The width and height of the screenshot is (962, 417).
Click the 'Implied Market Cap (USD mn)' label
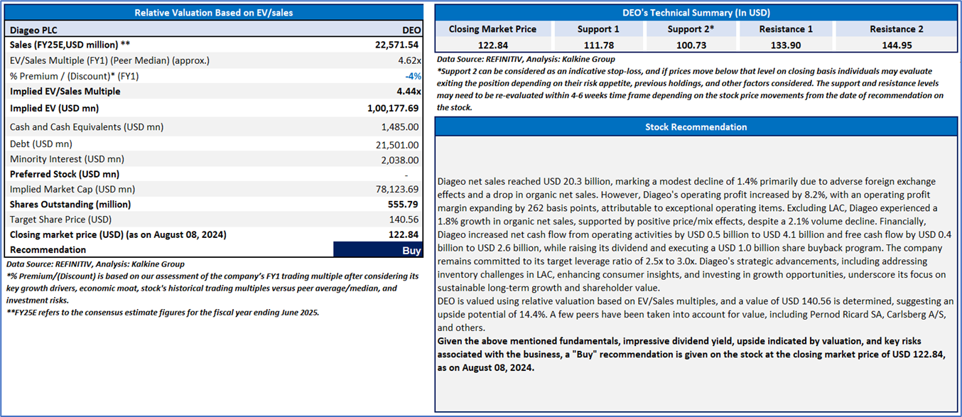(72, 190)
